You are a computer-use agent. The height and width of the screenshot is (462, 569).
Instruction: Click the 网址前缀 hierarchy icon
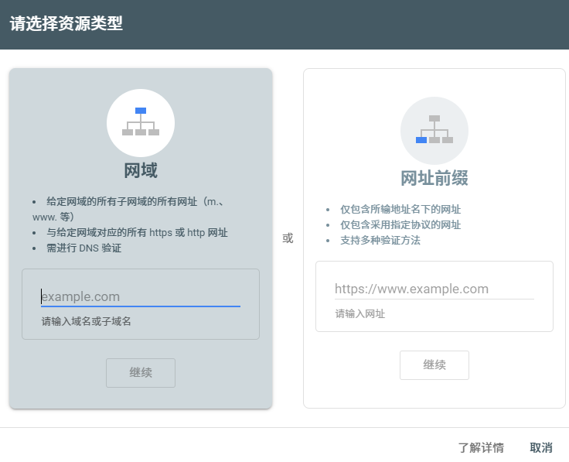[x=434, y=130]
